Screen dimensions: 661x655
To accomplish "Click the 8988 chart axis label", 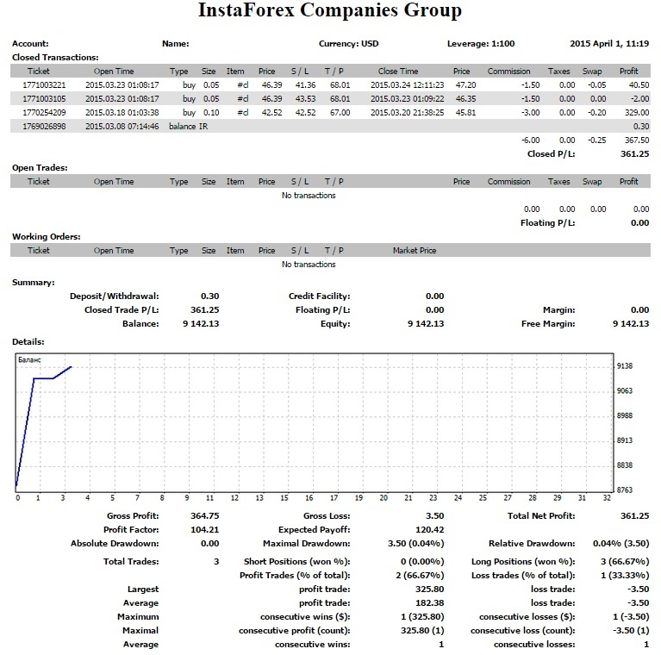I will [625, 415].
